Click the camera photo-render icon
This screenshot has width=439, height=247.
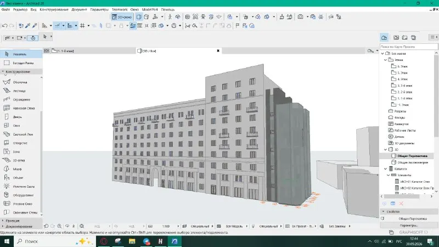point(300,17)
